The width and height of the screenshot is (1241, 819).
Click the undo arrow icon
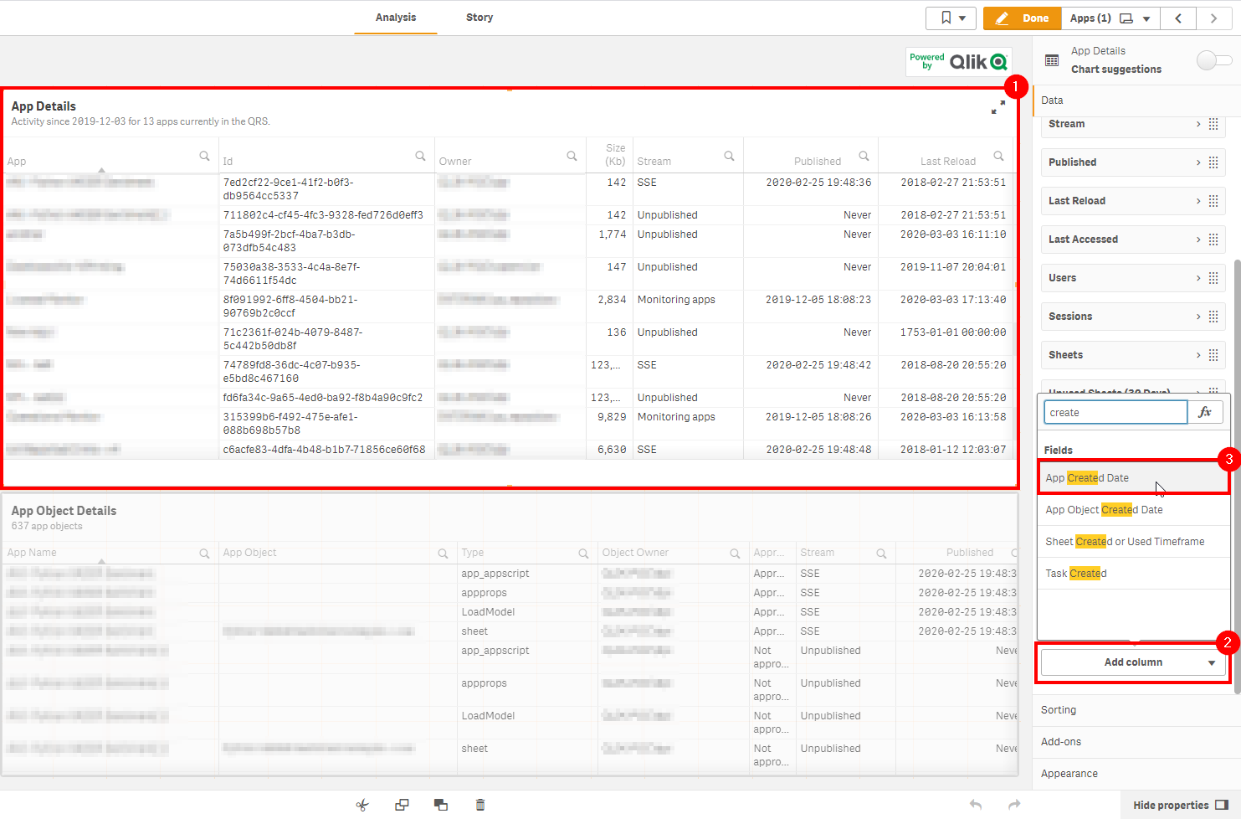pos(976,805)
